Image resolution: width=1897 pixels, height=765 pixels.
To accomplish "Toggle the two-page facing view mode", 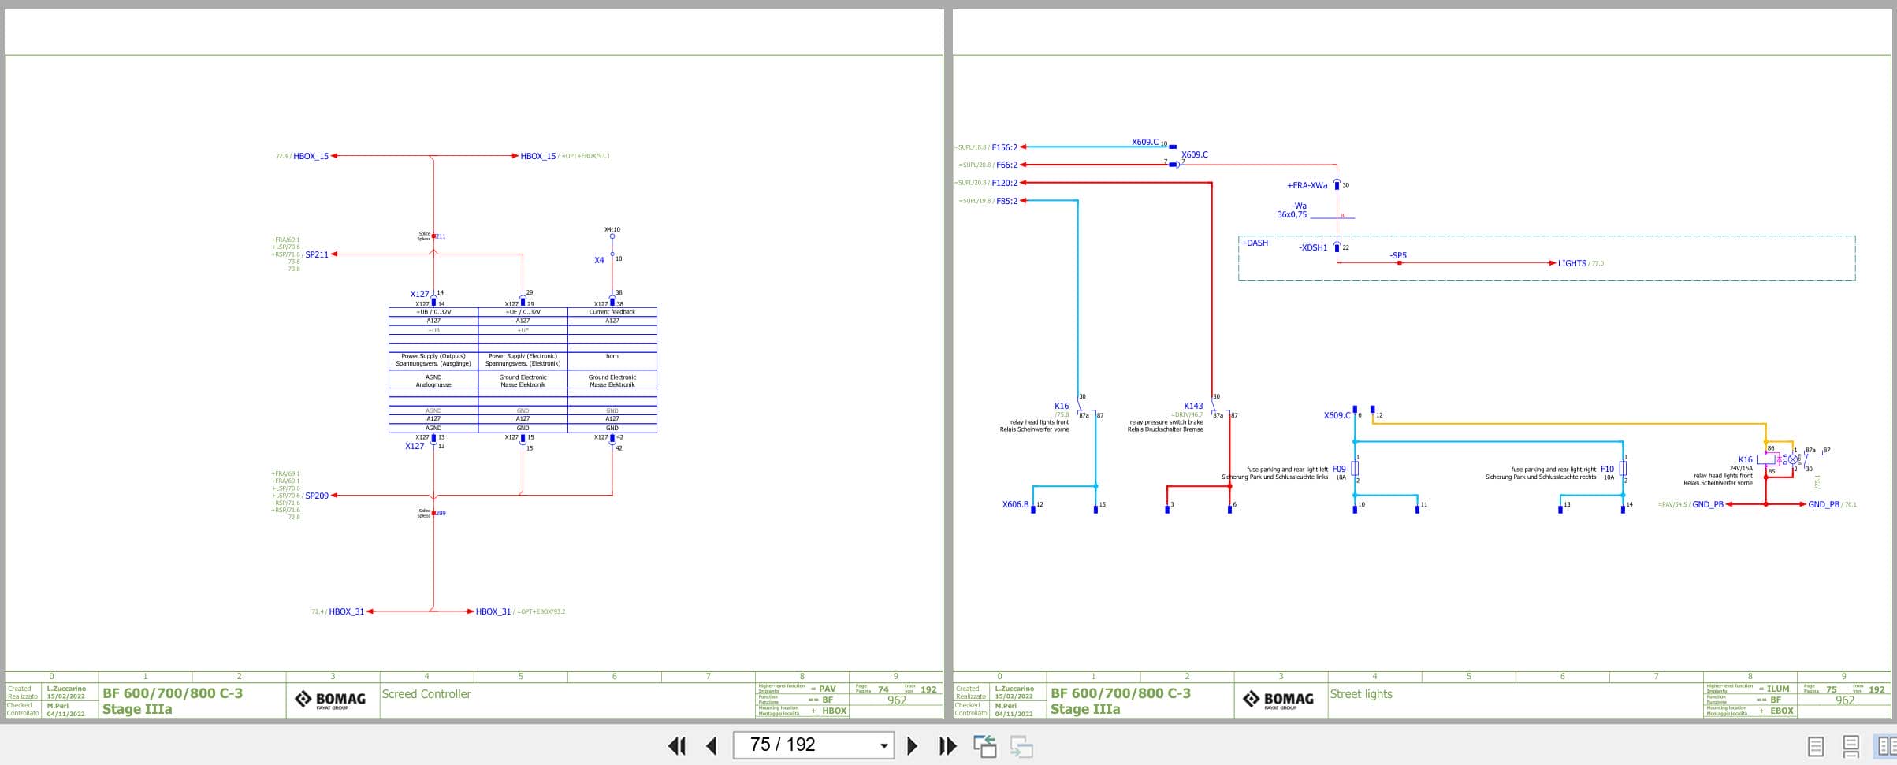I will [x=1885, y=745].
